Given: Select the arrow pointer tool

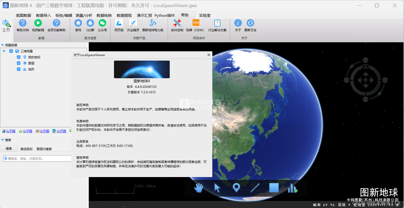Looking at the screenshot, I should pyautogui.click(x=217, y=188).
